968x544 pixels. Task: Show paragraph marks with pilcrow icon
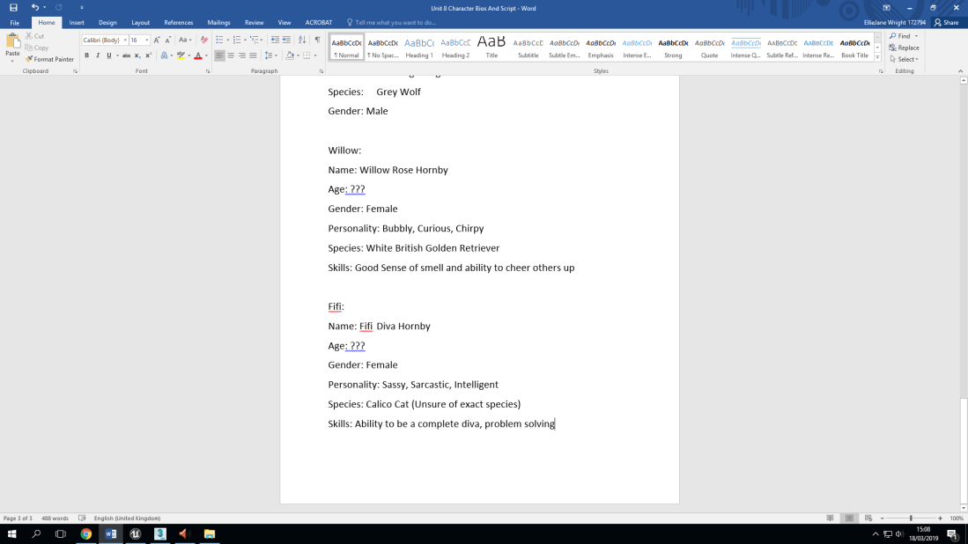317,40
